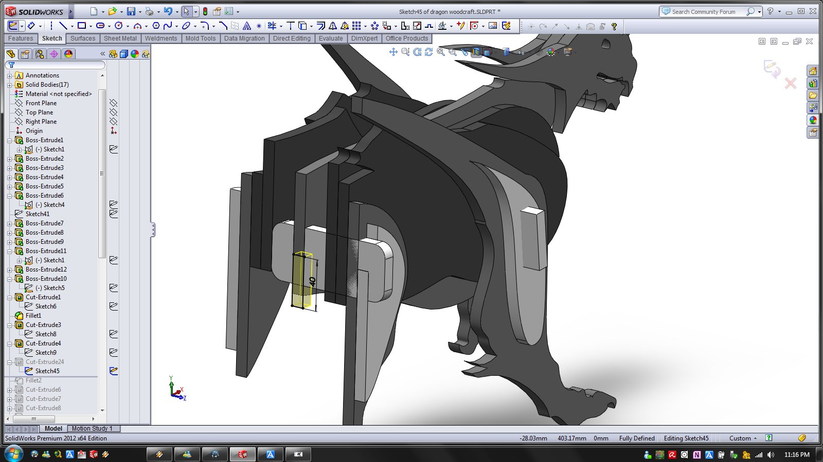Toggle Origin visibility in display pane

pos(114,131)
